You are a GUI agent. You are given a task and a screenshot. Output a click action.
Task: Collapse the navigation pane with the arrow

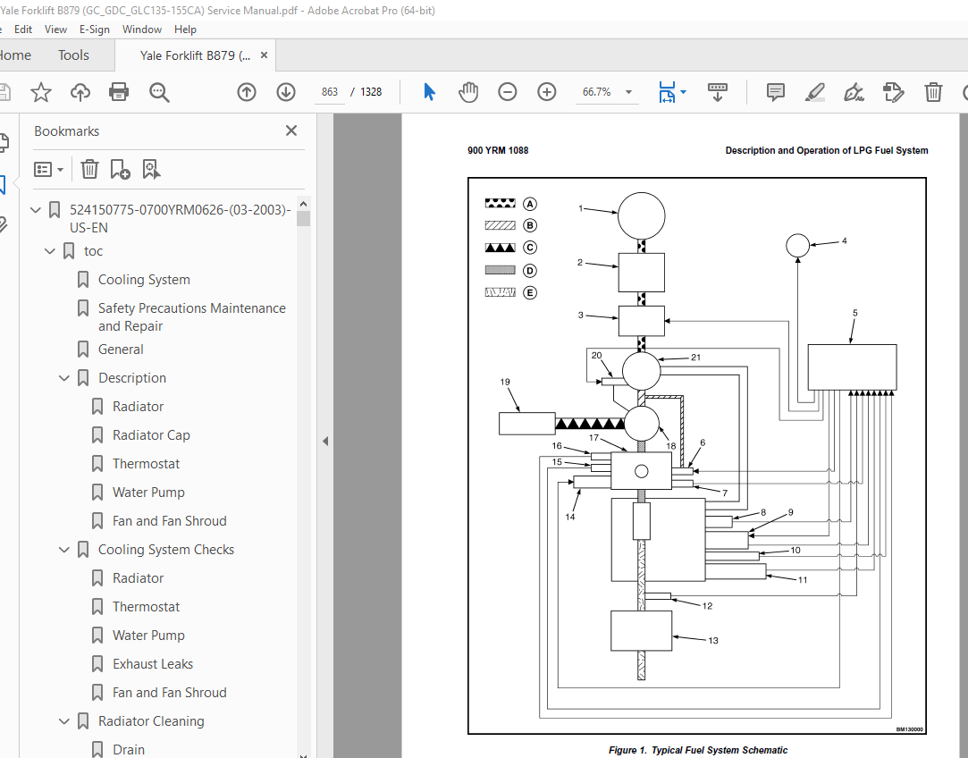pyautogui.click(x=325, y=441)
